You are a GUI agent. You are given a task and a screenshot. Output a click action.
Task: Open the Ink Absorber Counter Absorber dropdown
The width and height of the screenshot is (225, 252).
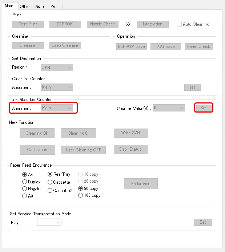point(57,108)
